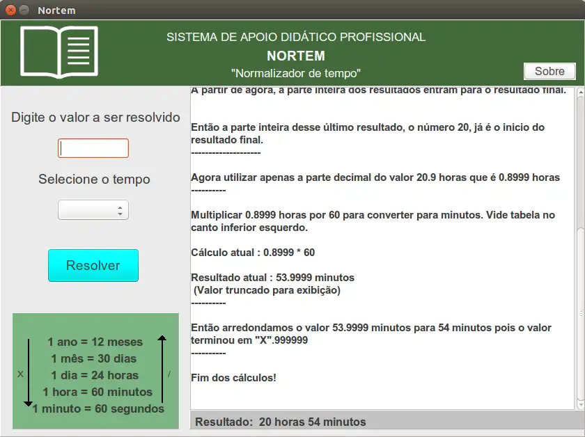This screenshot has height=437, width=585.
Task: Click "SISTEMA DE APOIO DIDÁTICO PROFISSIONAL" heading
Action: click(296, 37)
